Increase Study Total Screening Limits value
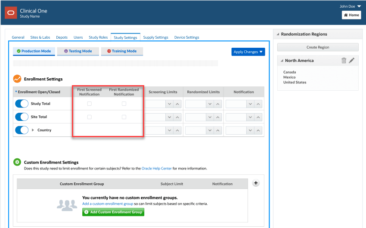The width and height of the screenshot is (366, 228). [177, 104]
